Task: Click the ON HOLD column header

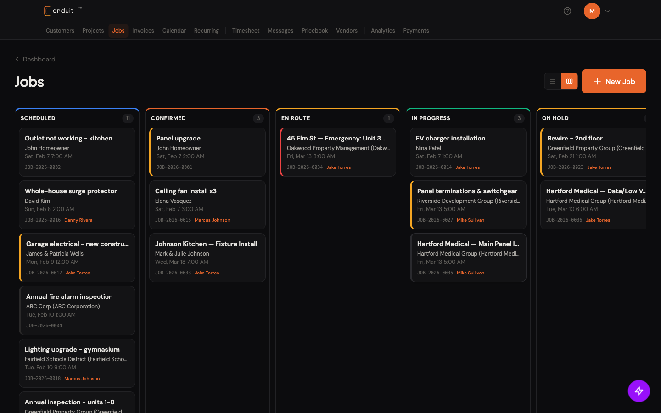Action: (555, 118)
